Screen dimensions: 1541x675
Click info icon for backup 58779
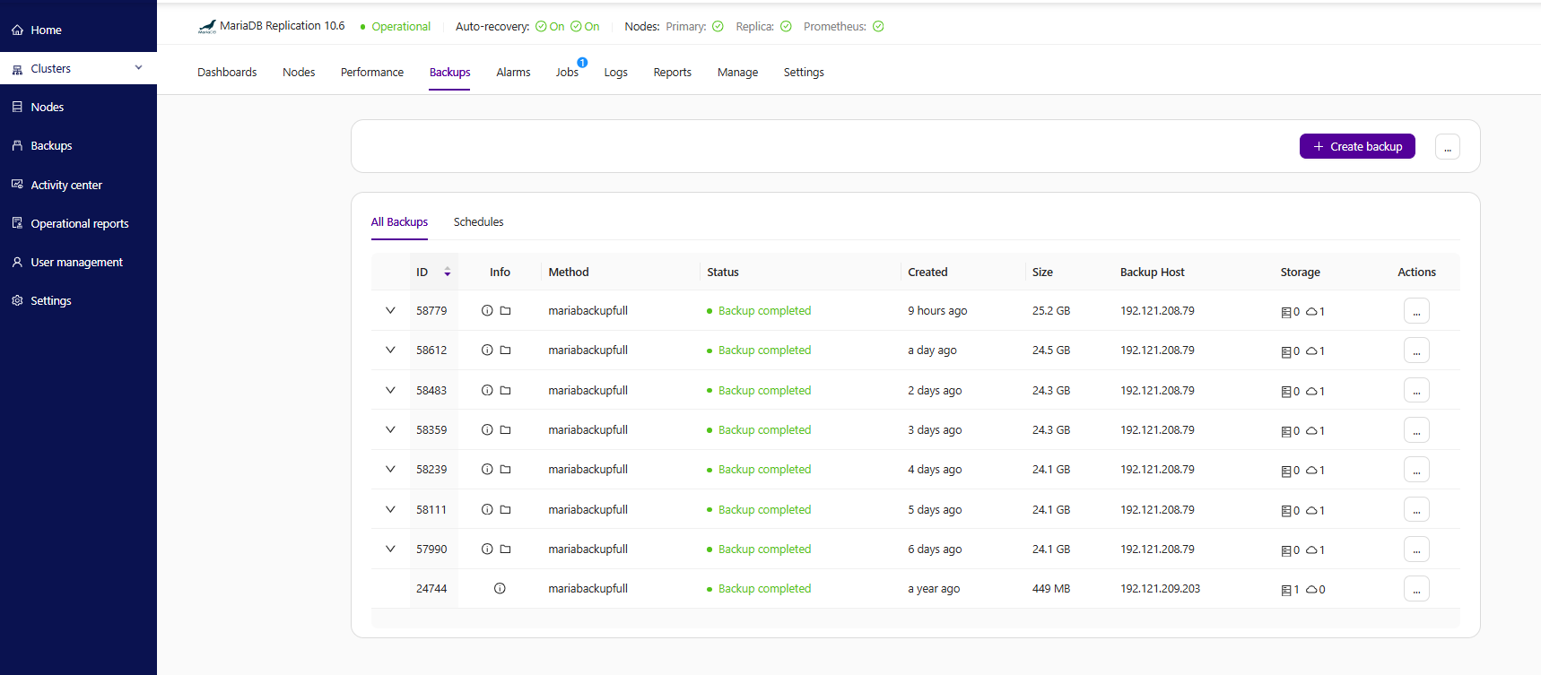(x=487, y=311)
